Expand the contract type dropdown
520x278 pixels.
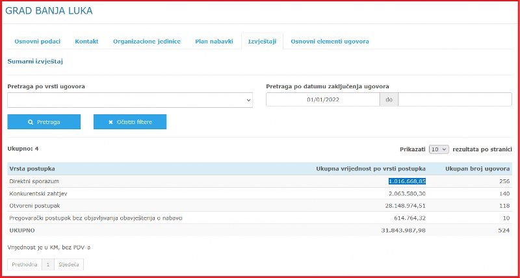click(129, 100)
